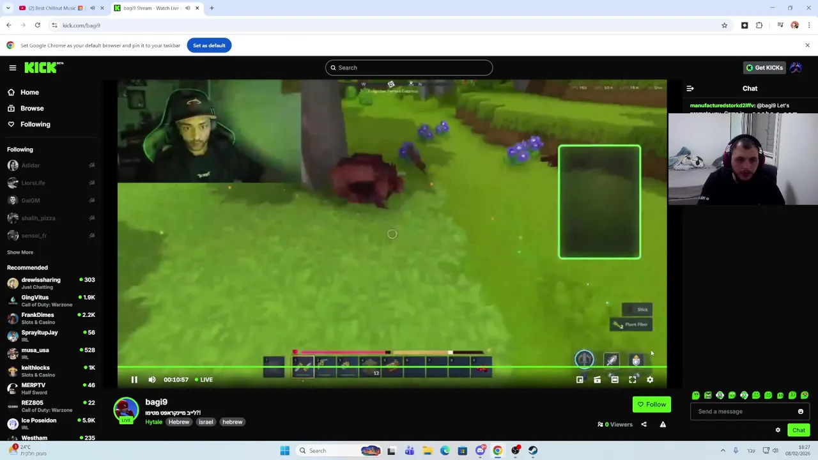Bookmark this page with star icon
This screenshot has height=460, width=818.
tap(724, 26)
